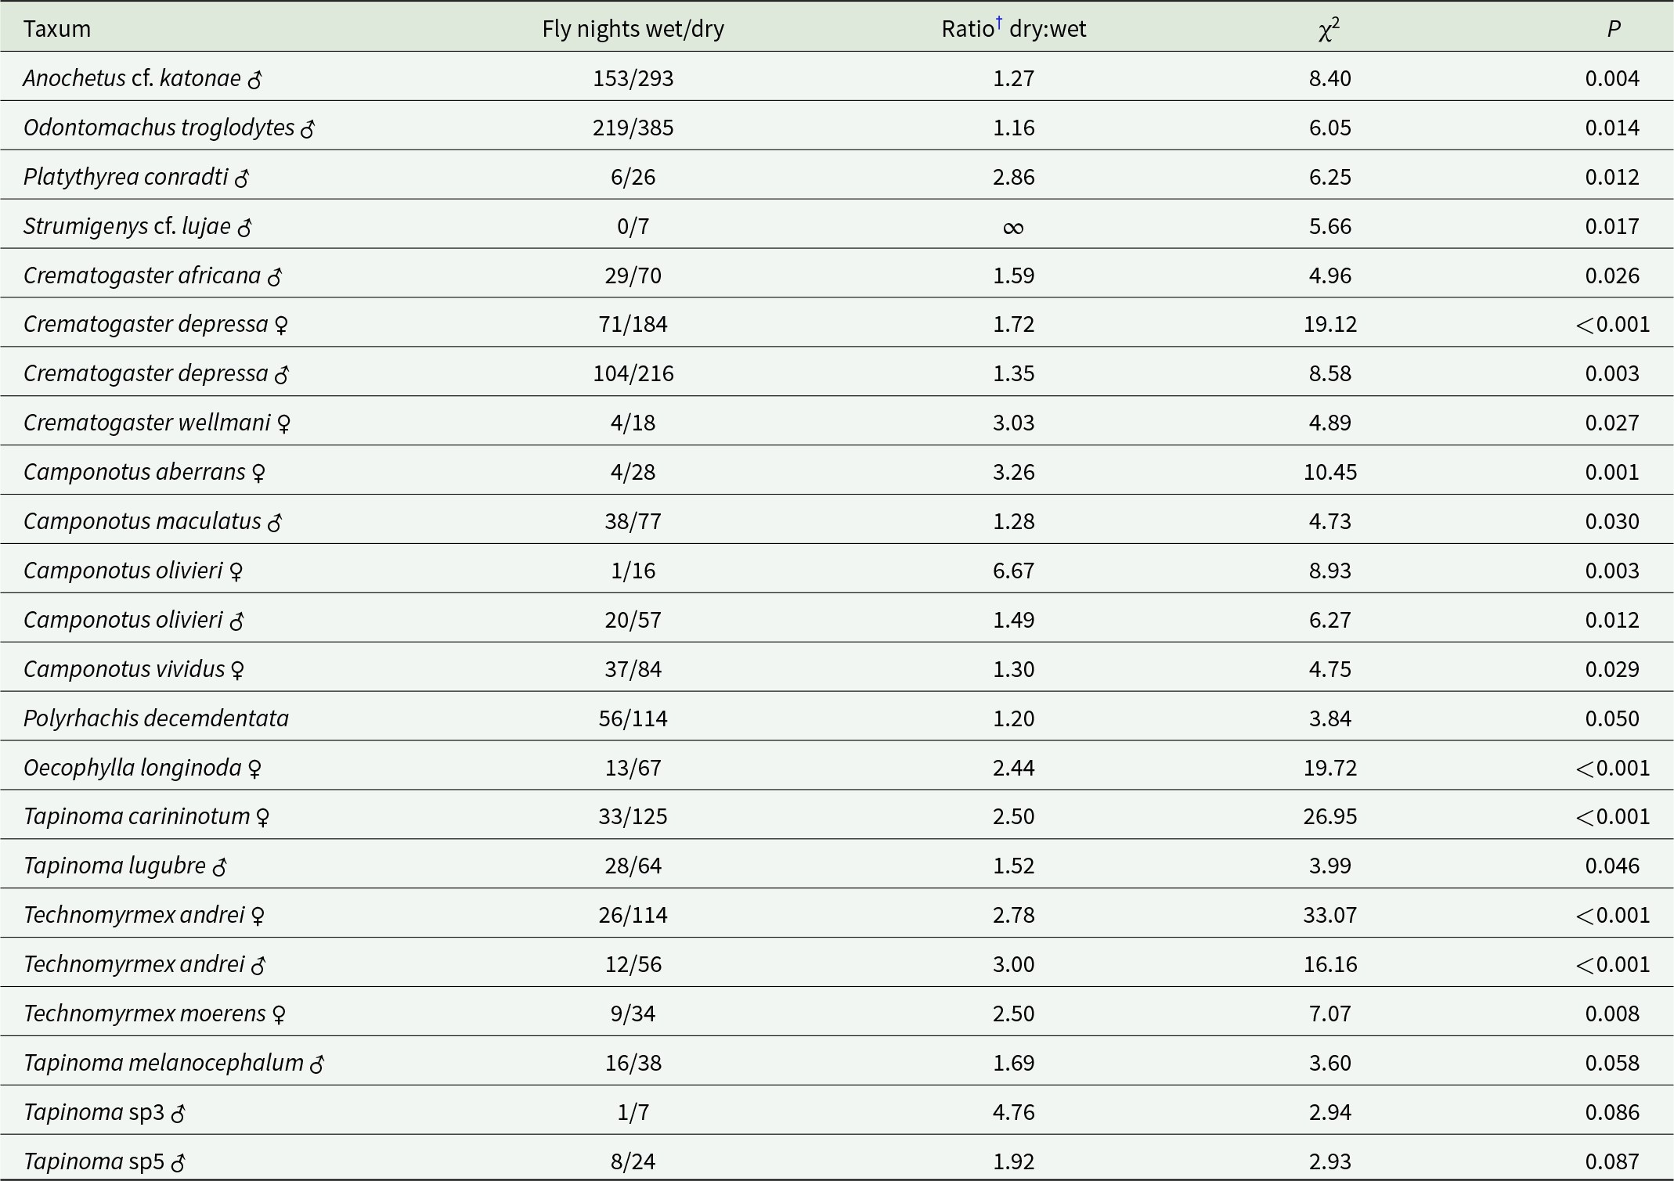Click the male symbol beside Odontomachus troglodytes
Image resolution: width=1674 pixels, height=1181 pixels.
308,129
